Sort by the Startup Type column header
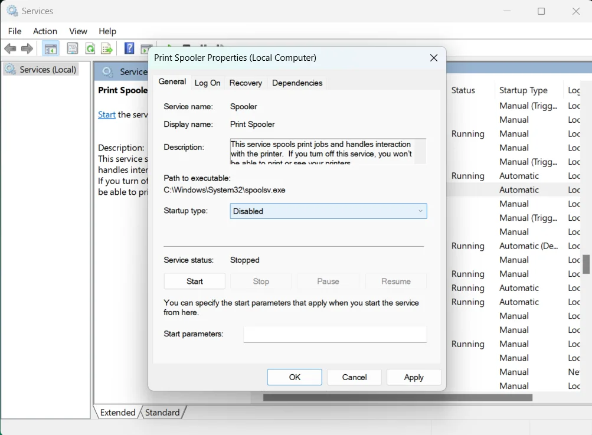Viewport: 592px width, 435px height. [x=524, y=90]
